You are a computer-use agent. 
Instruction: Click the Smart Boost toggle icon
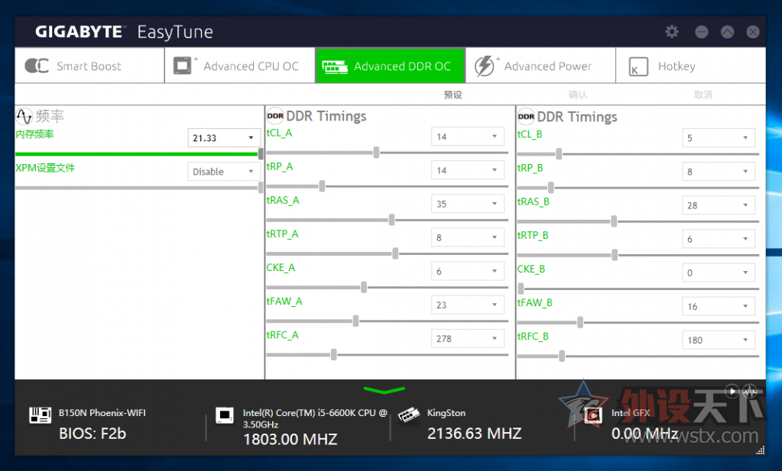tap(37, 66)
